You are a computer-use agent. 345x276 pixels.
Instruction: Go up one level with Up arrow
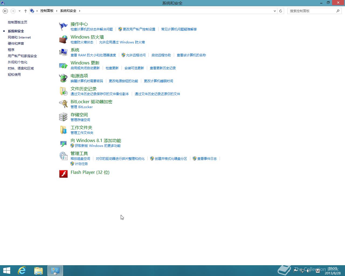coord(26,11)
